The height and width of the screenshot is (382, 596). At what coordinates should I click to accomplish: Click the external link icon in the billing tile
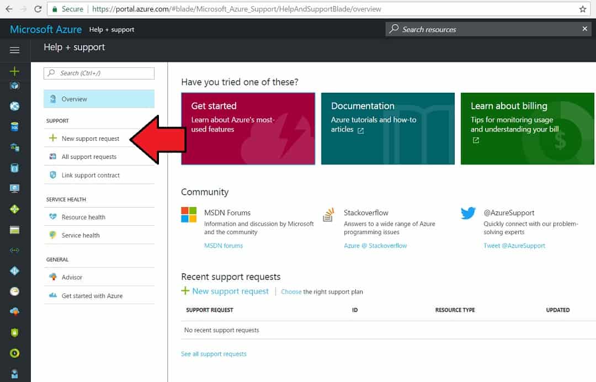coord(476,140)
